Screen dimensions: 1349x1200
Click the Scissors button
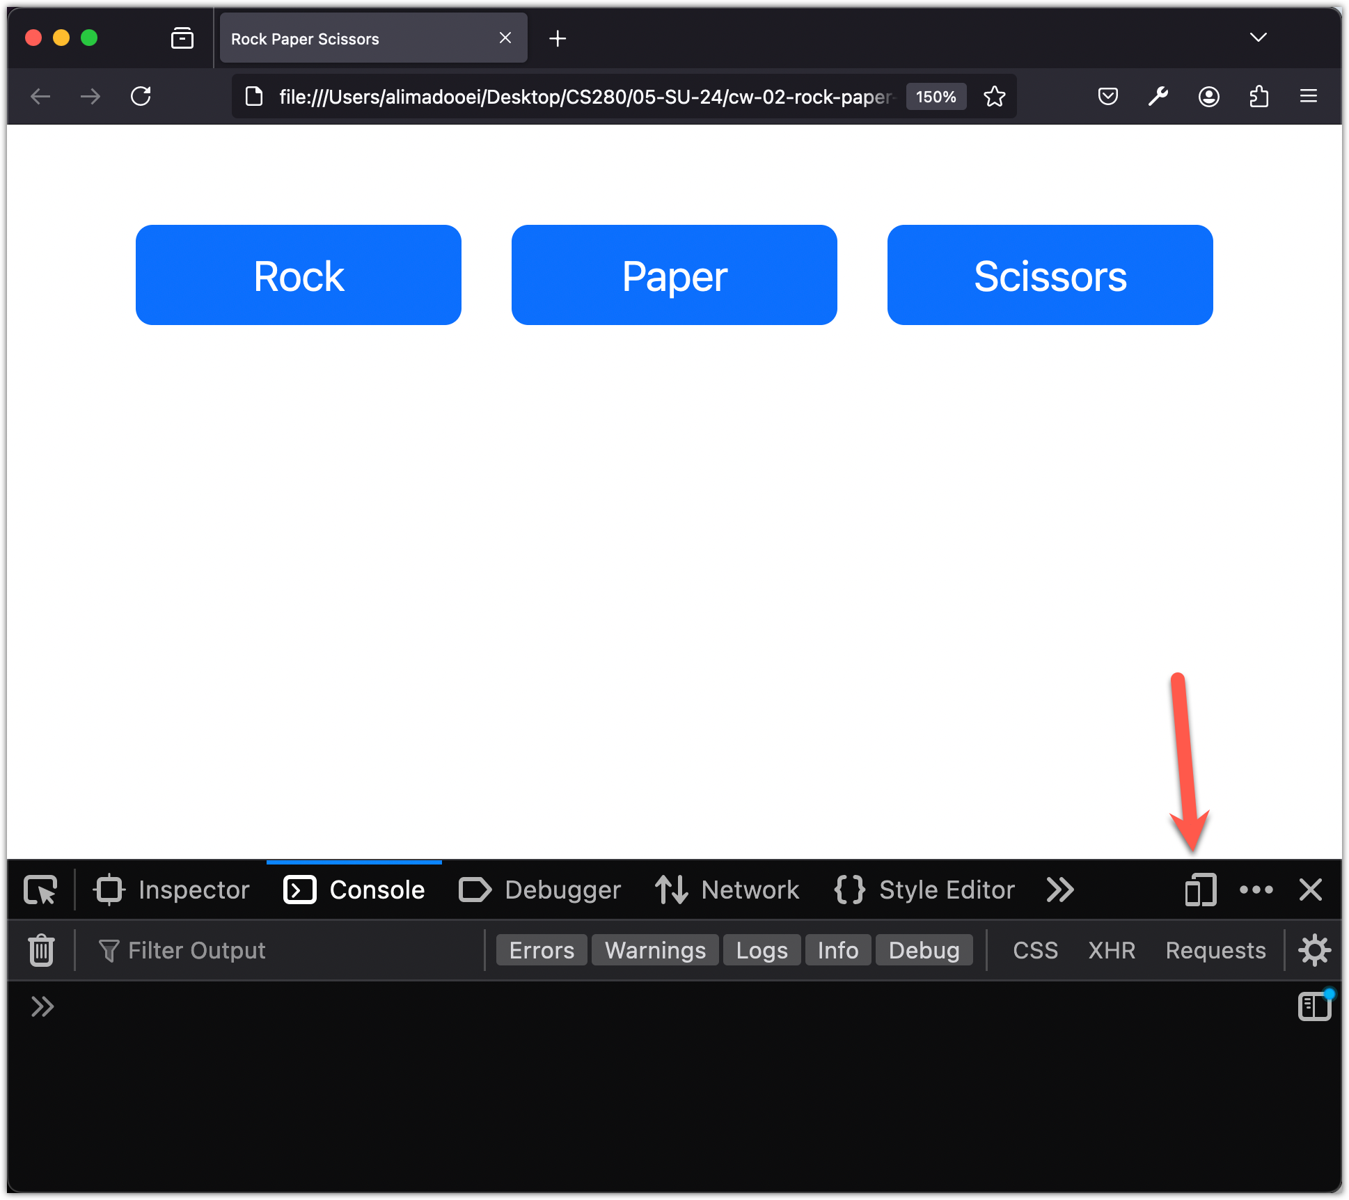1050,275
